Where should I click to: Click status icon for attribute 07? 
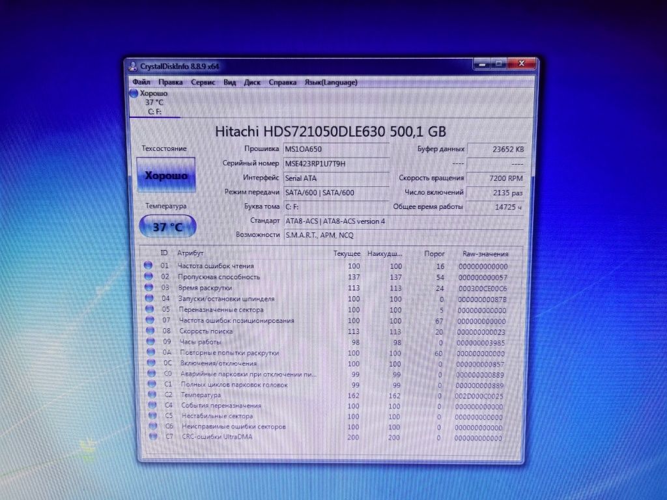(150, 320)
